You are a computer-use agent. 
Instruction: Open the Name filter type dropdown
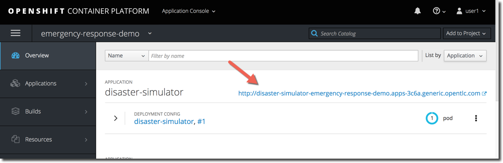tap(127, 56)
